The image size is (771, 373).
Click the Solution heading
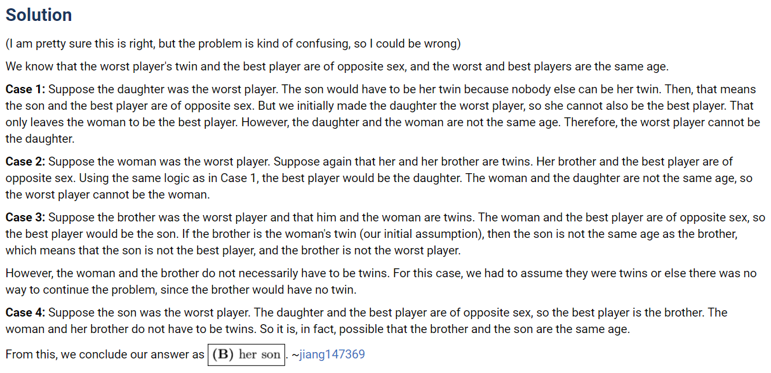(x=39, y=15)
